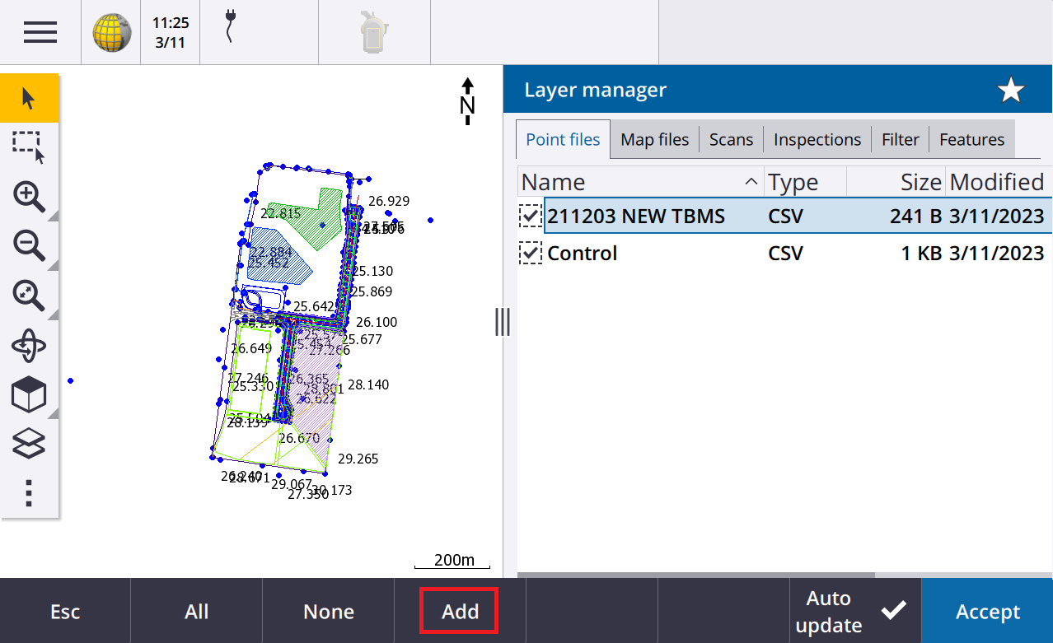This screenshot has width=1053, height=643.
Task: Click the globe map icon in the top bar
Action: coord(110,32)
